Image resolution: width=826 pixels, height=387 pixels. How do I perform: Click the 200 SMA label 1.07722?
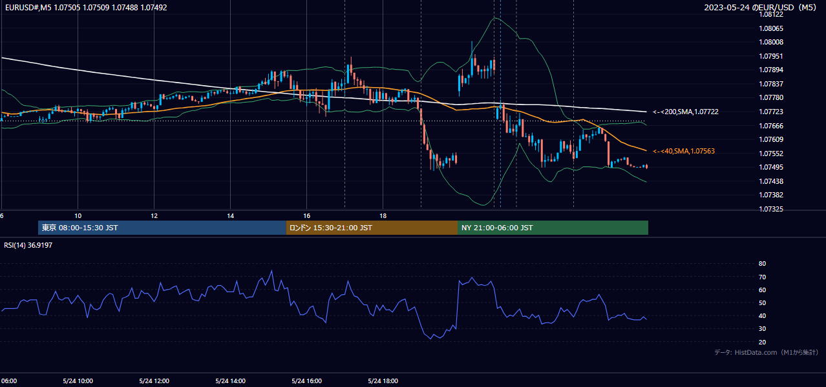pos(686,112)
